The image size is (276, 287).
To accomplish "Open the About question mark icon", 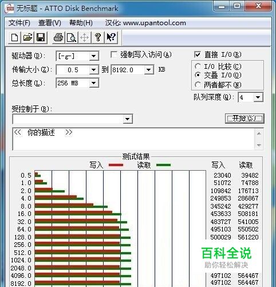I will 98,37.
